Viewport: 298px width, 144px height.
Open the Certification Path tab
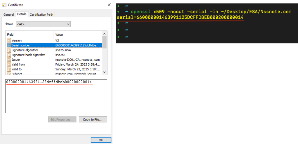coord(41,15)
